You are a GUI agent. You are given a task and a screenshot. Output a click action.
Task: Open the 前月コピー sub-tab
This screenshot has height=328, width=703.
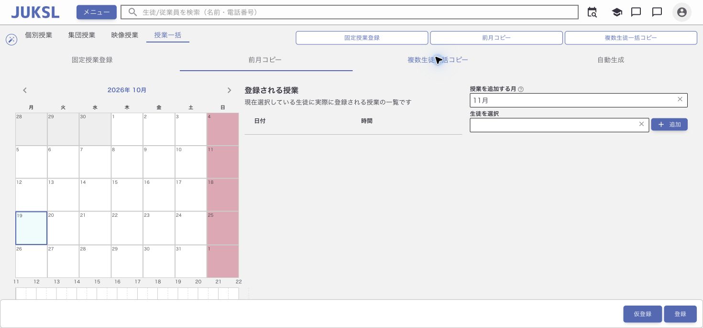click(x=265, y=60)
